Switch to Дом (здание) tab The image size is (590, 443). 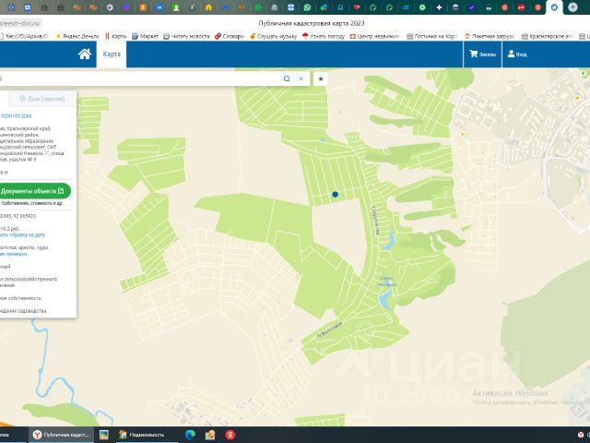41,97
